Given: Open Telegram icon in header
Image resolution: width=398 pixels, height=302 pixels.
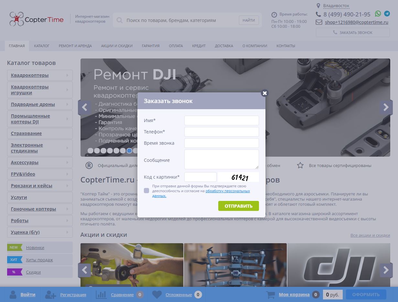Looking at the screenshot, I should coord(387,14).
